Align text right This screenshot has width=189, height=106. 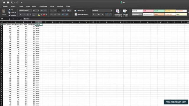59,14
